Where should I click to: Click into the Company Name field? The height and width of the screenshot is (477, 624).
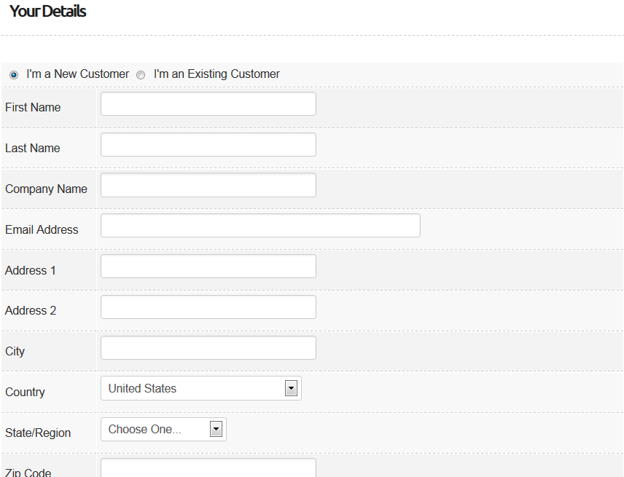[208, 185]
